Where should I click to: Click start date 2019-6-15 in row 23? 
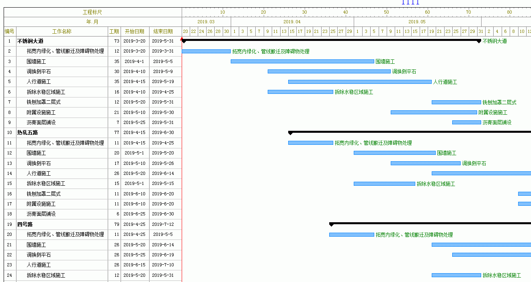[135, 265]
